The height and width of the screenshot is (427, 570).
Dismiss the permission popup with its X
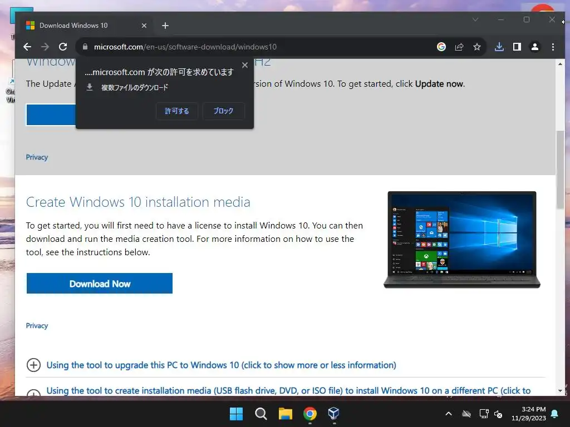click(x=245, y=65)
